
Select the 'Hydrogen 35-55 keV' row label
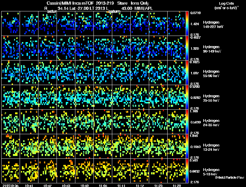coord(211,98)
